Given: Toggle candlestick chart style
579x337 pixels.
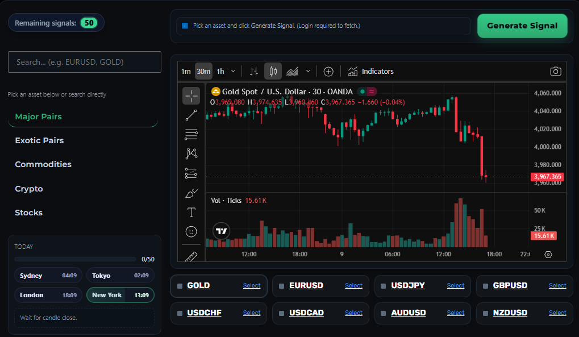Looking at the screenshot, I should click(273, 70).
